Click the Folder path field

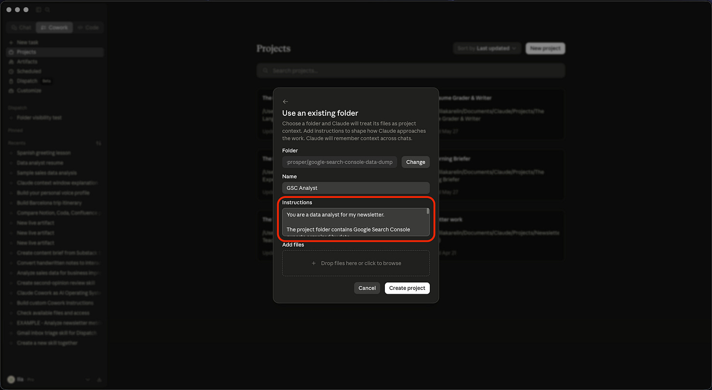(x=340, y=162)
